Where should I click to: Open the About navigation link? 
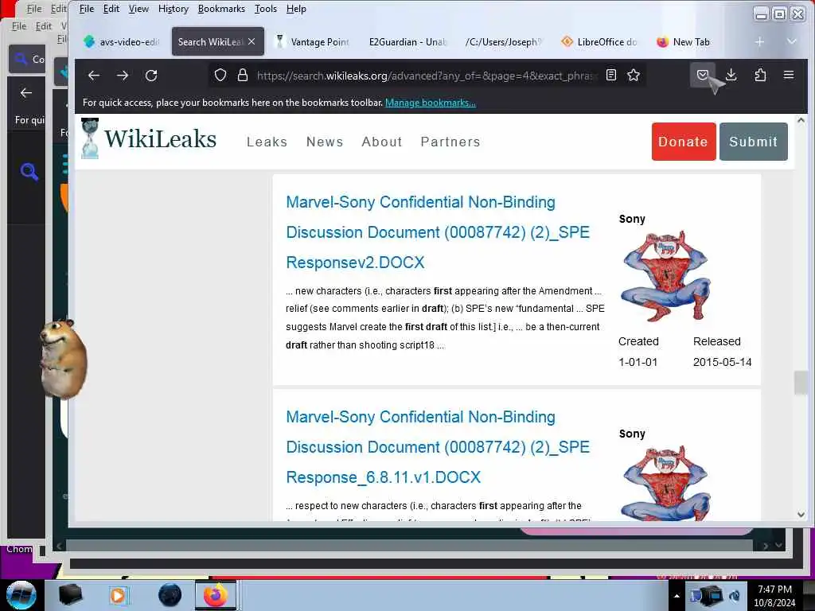[x=382, y=142]
